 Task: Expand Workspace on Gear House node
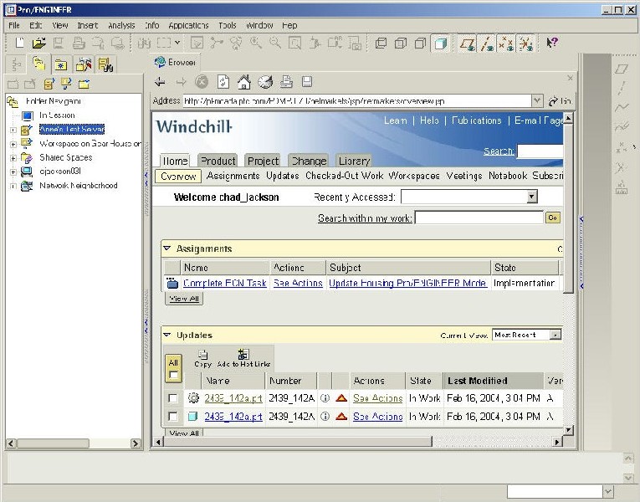pyautogui.click(x=13, y=144)
